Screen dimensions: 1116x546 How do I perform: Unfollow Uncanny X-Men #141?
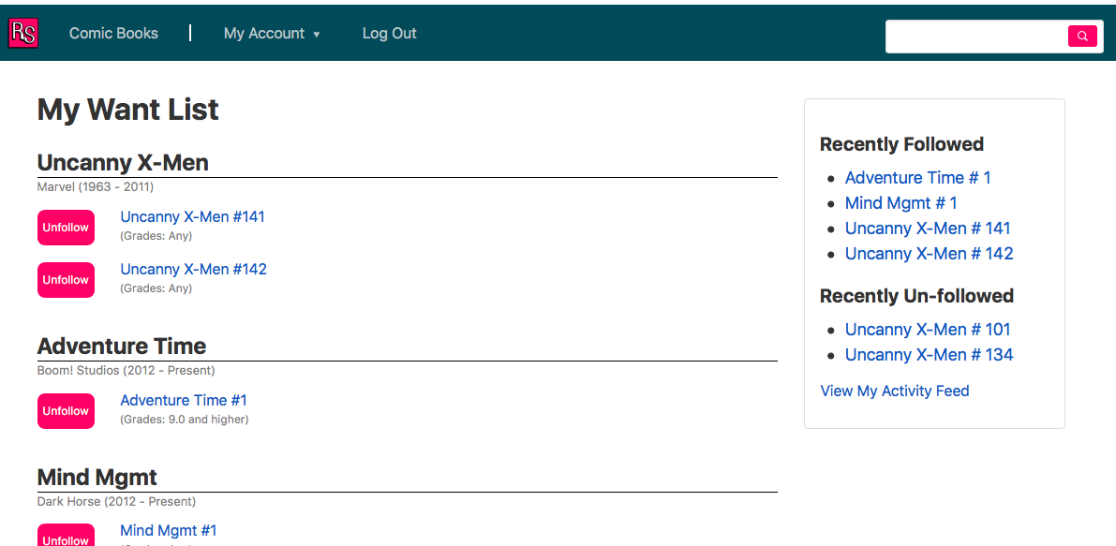66,228
